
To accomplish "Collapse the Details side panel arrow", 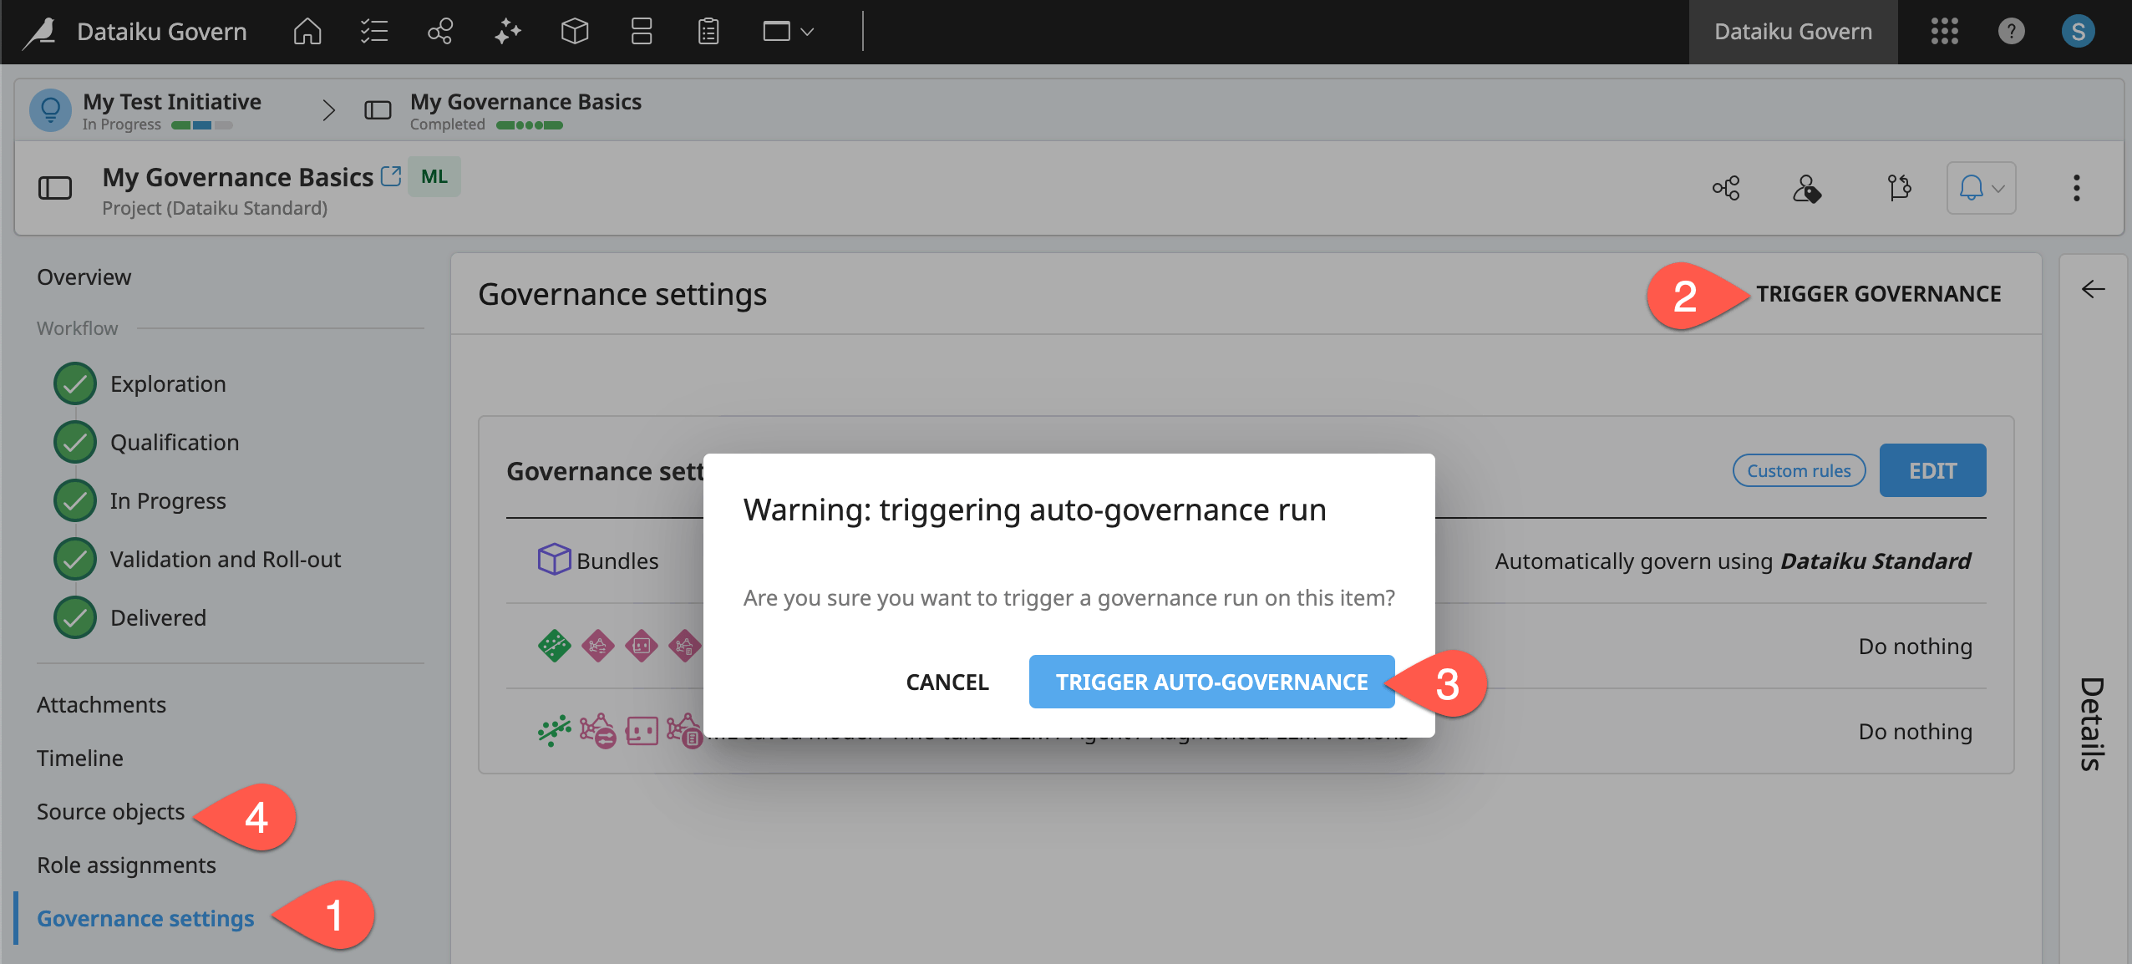I will pyautogui.click(x=2093, y=290).
